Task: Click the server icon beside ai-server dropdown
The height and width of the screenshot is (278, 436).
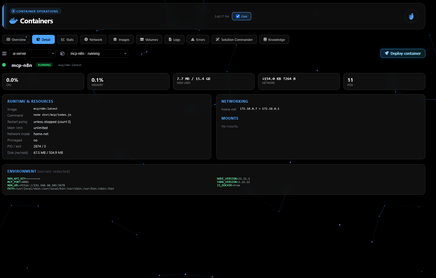Action: coord(5,54)
